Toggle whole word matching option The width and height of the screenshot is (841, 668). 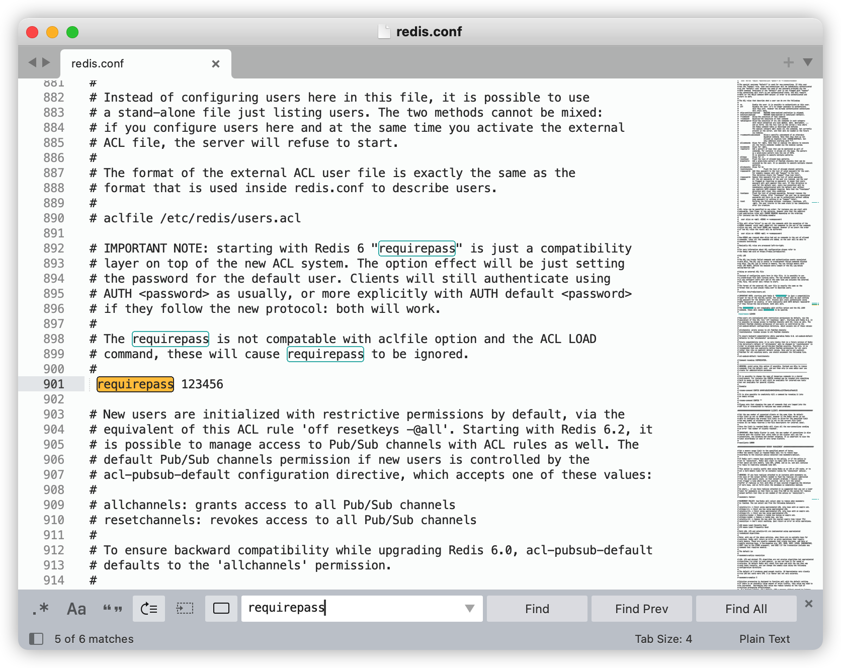tap(113, 609)
